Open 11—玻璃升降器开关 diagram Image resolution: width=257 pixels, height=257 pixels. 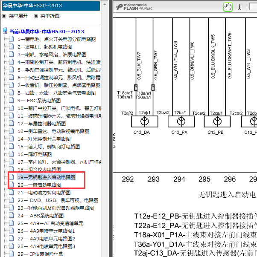[59, 116]
